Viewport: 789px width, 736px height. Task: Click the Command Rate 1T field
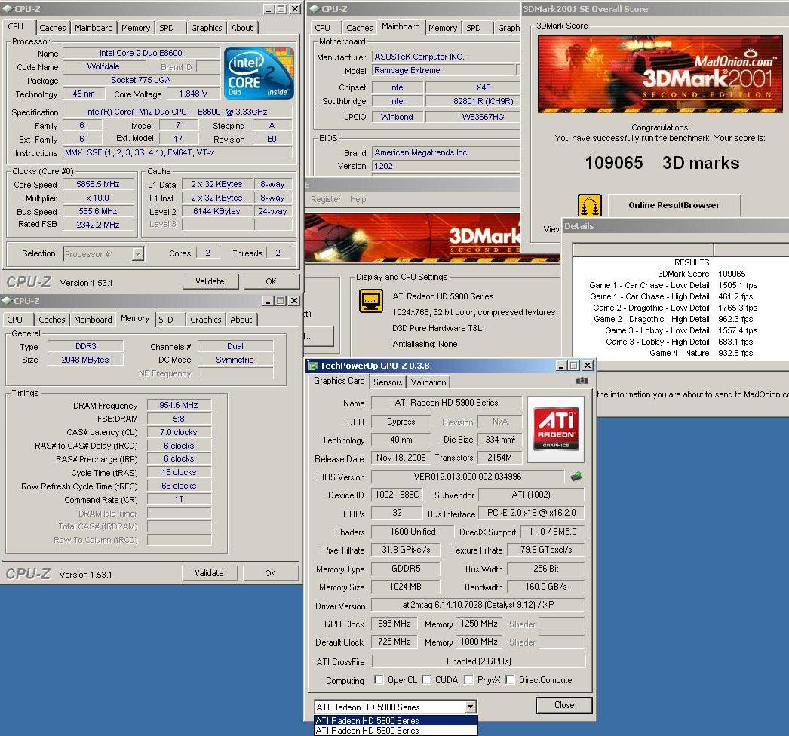point(179,499)
